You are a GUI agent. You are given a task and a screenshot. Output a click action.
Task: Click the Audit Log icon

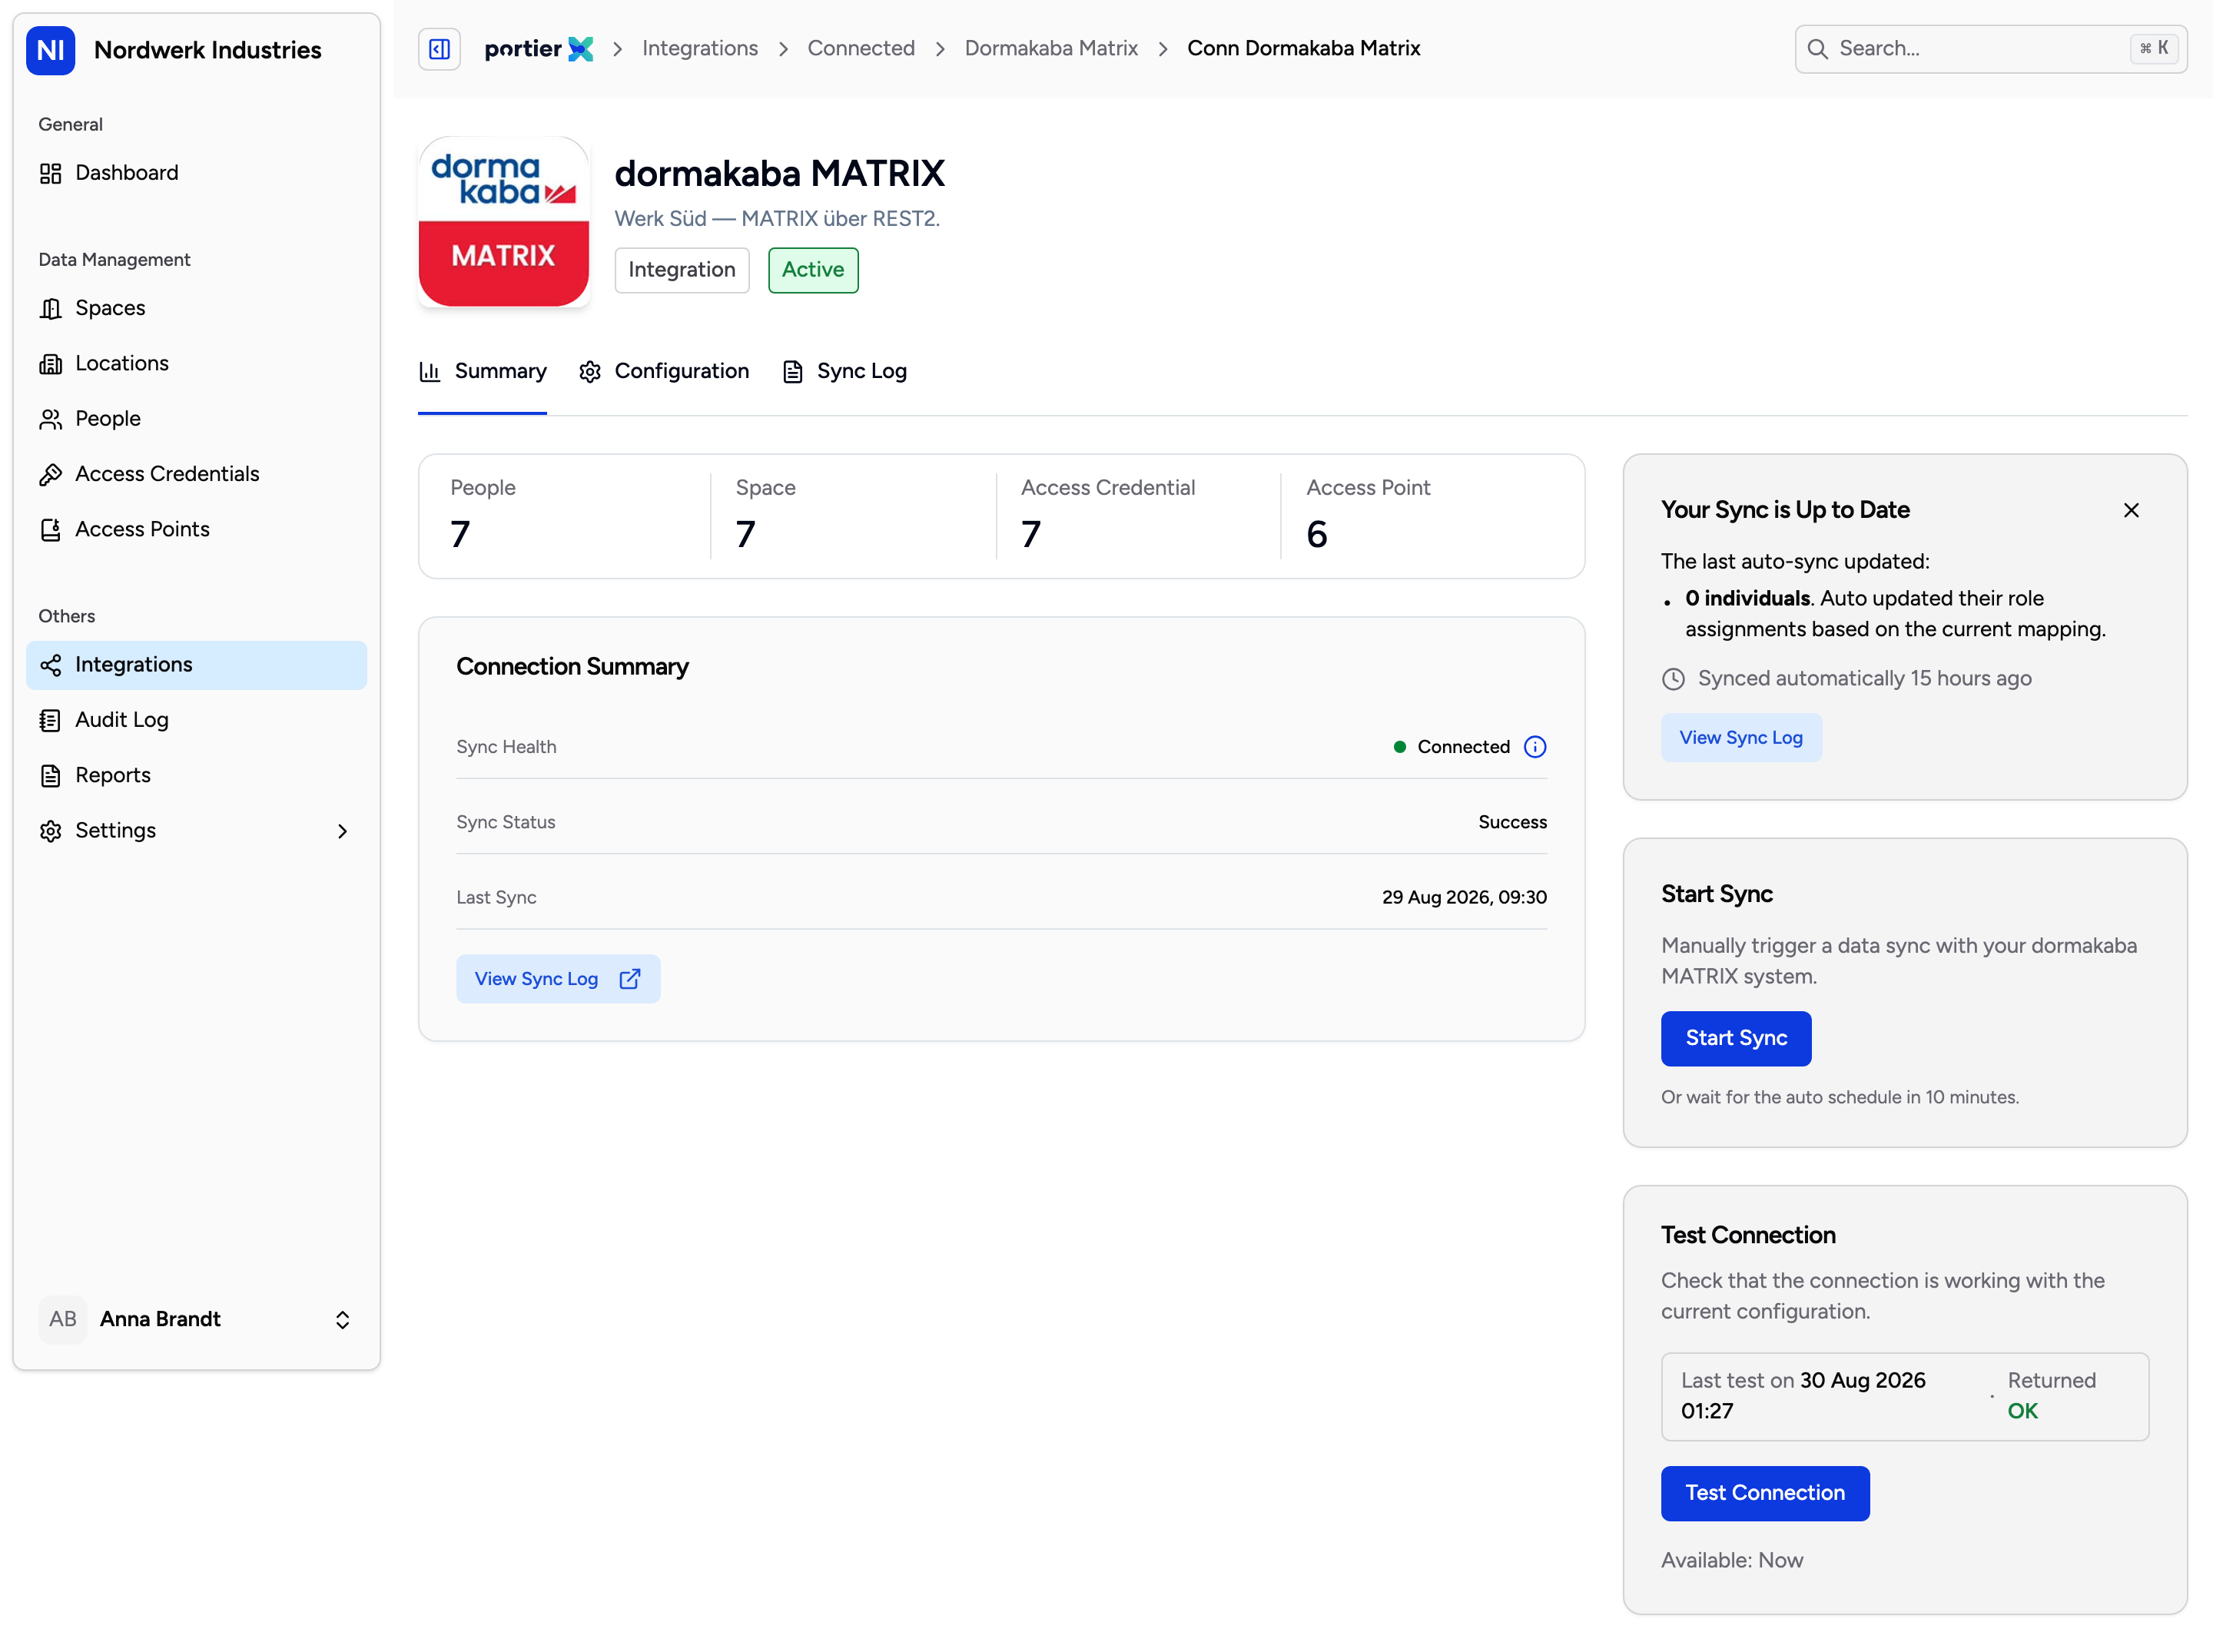pyautogui.click(x=51, y=720)
